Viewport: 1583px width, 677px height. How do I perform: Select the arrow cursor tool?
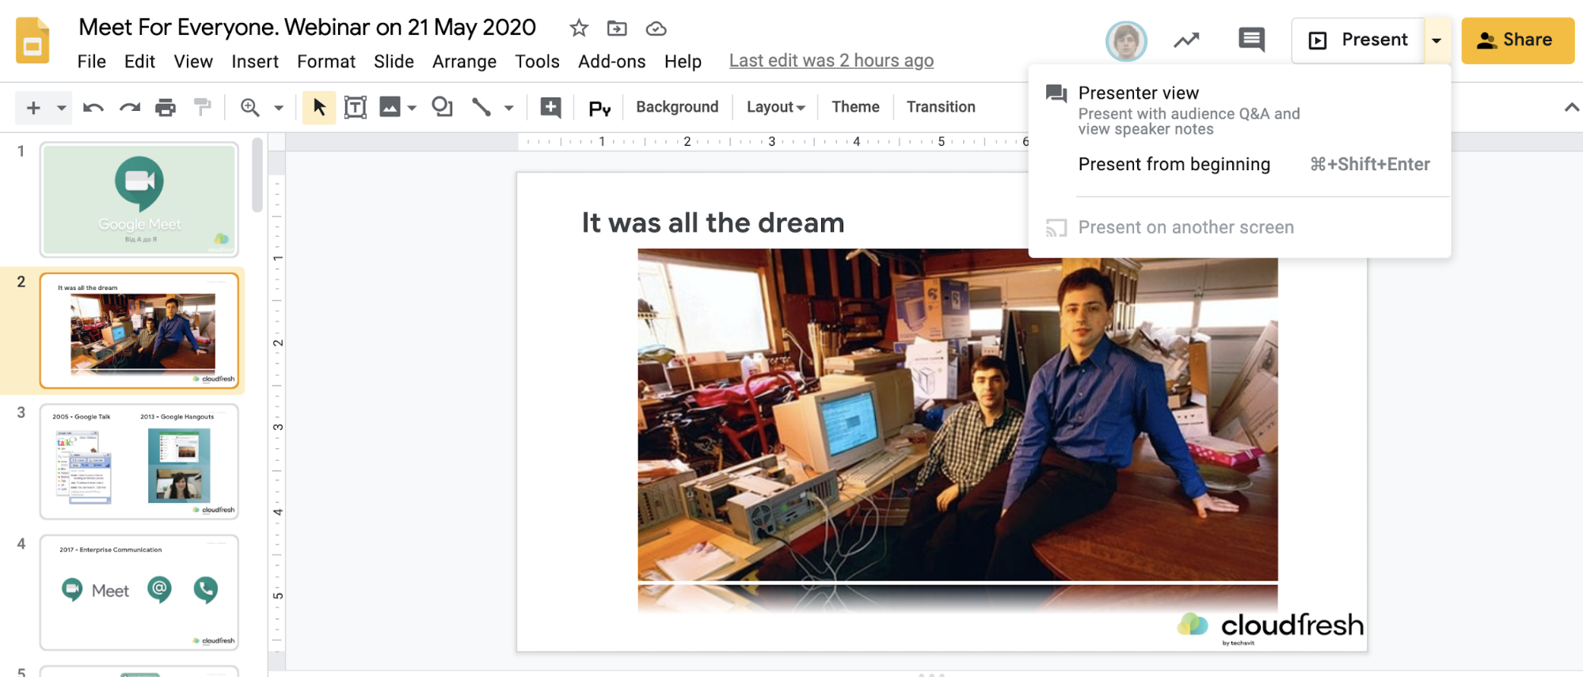point(319,107)
